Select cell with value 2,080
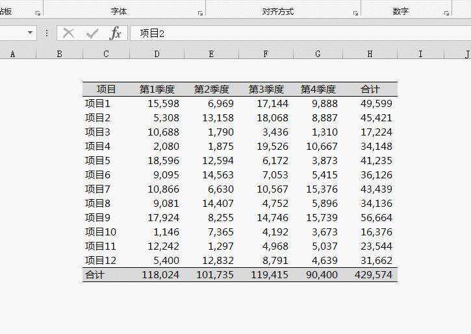The image size is (471, 334). point(157,147)
